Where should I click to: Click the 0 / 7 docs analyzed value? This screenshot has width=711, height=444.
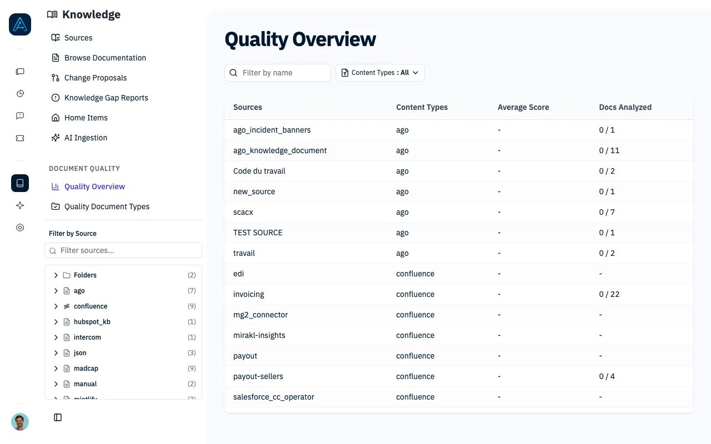coord(607,212)
